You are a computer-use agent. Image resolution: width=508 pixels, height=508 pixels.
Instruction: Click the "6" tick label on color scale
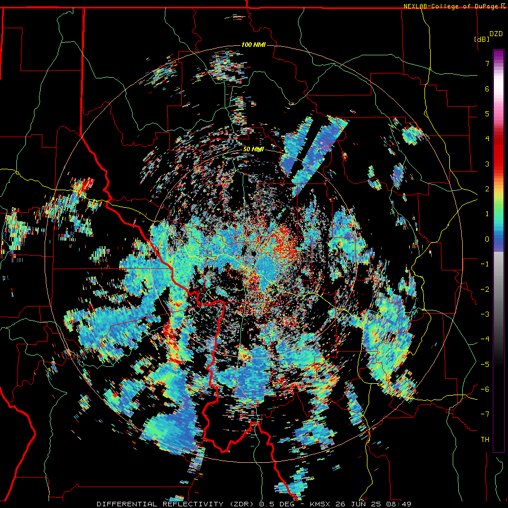(x=487, y=89)
